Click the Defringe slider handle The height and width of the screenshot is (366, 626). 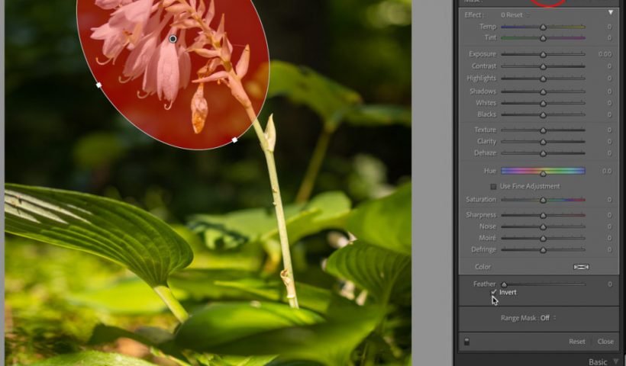543,250
